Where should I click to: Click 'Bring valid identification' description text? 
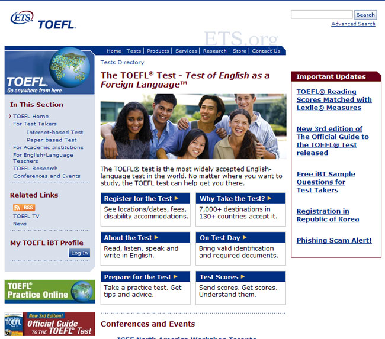tap(239, 252)
